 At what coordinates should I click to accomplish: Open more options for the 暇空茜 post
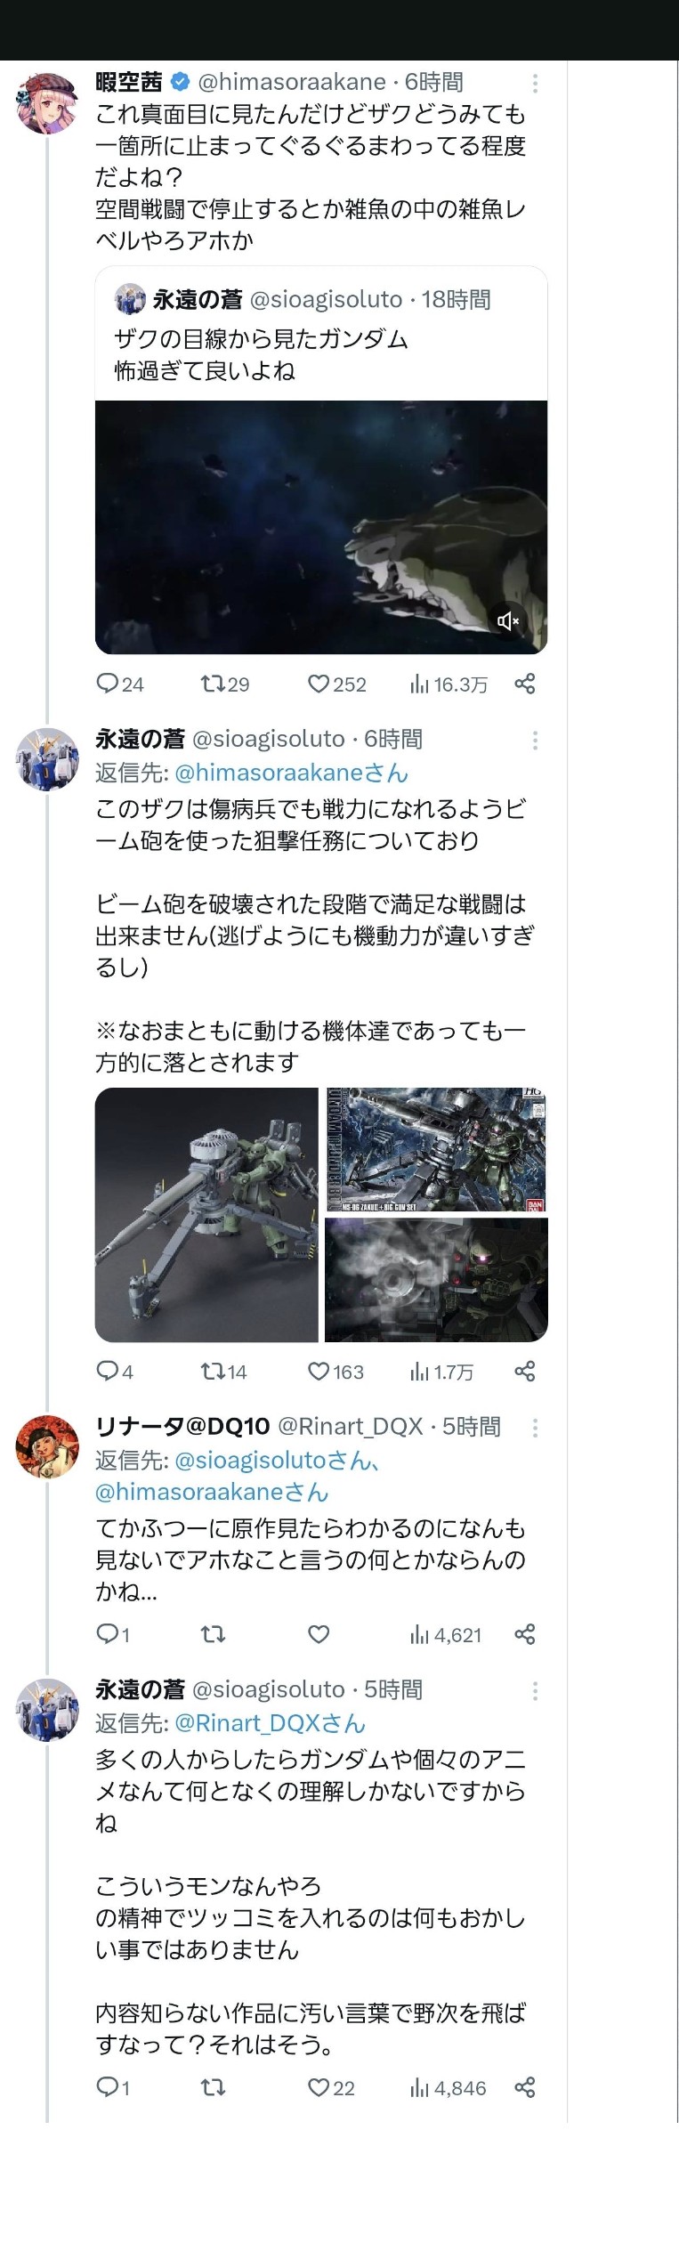tap(535, 83)
